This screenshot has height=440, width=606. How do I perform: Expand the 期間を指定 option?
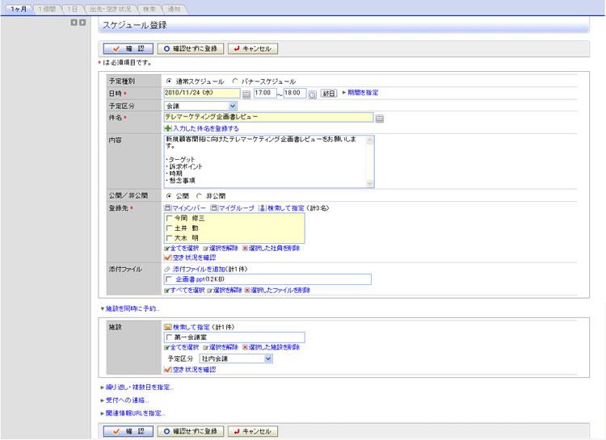click(360, 93)
